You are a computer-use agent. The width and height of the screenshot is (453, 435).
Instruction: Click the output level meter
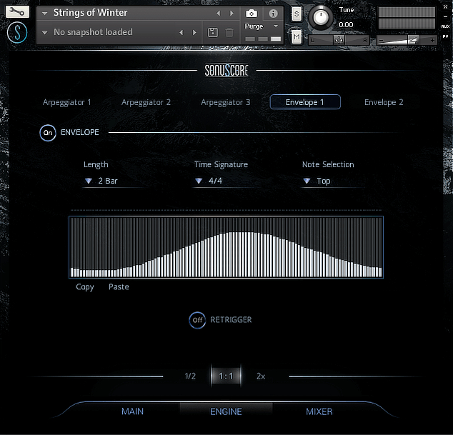pyautogui.click(x=407, y=18)
